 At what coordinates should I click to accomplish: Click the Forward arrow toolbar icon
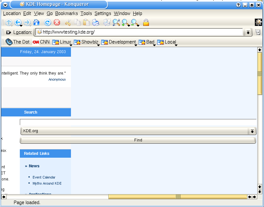(27, 22)
